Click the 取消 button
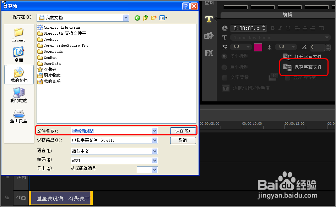Viewport: 336px width, 207px height. point(183,140)
